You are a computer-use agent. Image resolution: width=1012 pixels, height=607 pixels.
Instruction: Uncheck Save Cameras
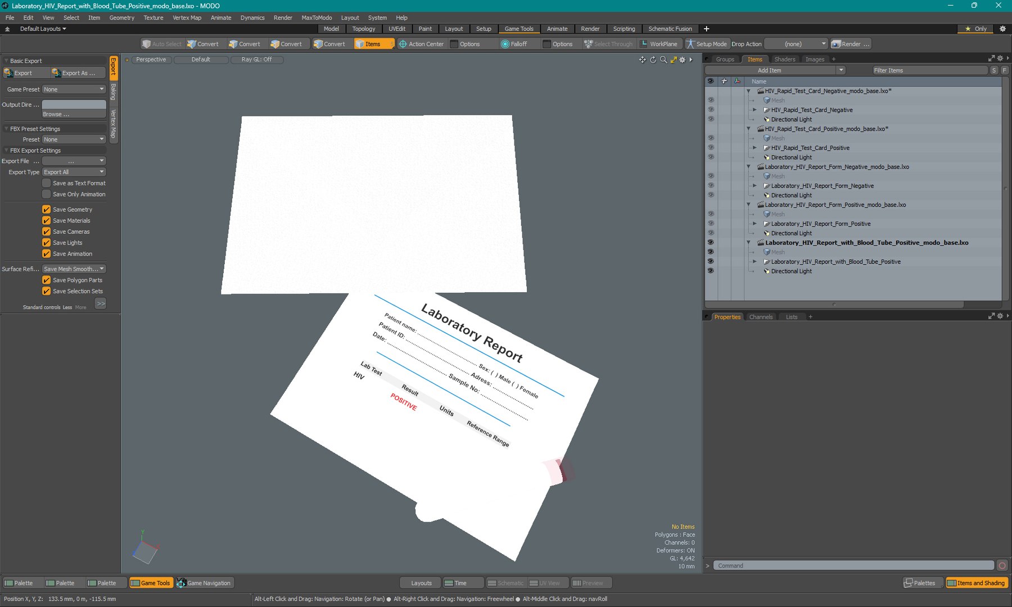pos(47,232)
